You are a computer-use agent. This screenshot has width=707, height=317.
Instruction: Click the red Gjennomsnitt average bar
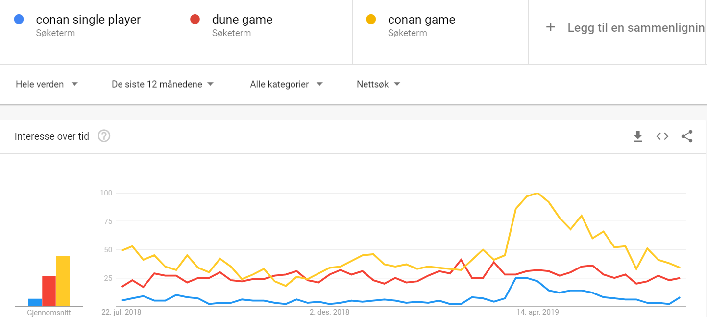49,291
